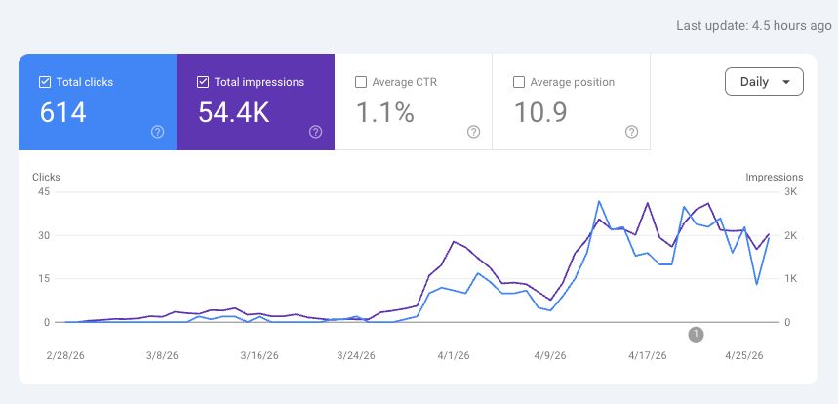Image resolution: width=838 pixels, height=404 pixels.
Task: Click the 15 clicks axis value
Action: 44,278
